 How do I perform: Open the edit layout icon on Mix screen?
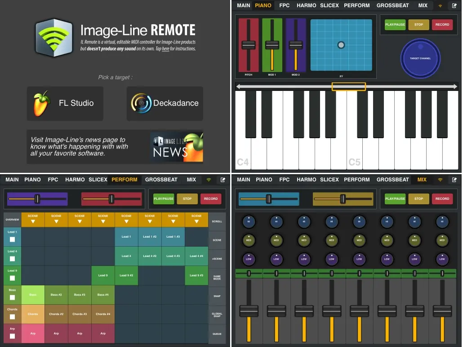click(454, 180)
